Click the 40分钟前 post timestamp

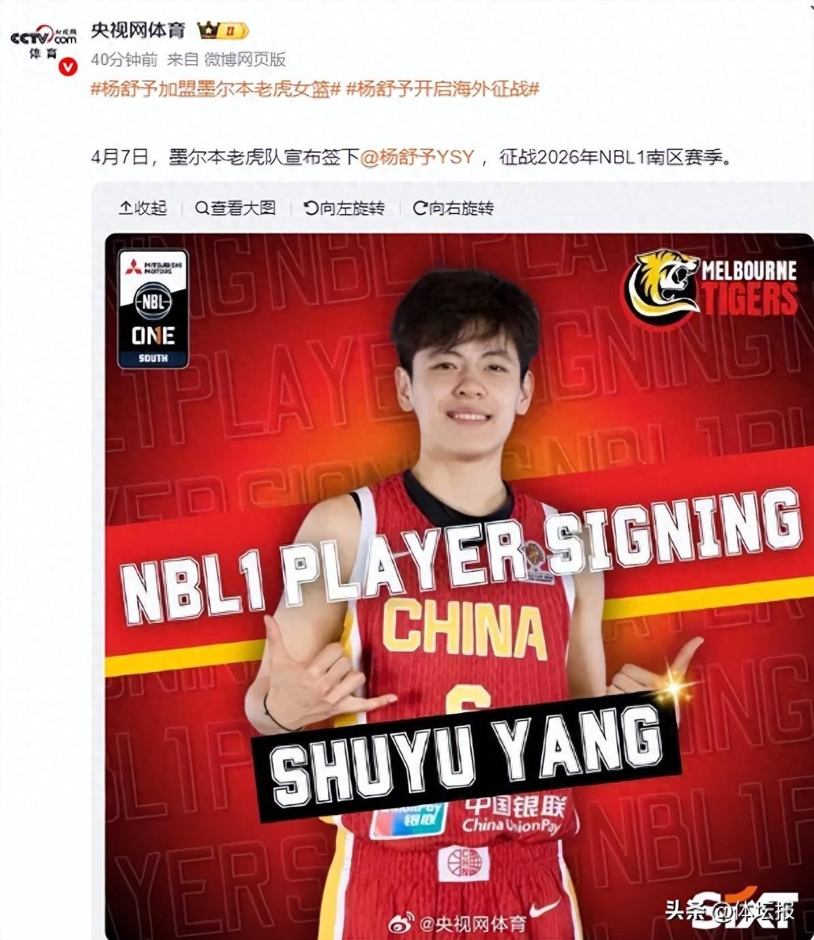[x=124, y=59]
